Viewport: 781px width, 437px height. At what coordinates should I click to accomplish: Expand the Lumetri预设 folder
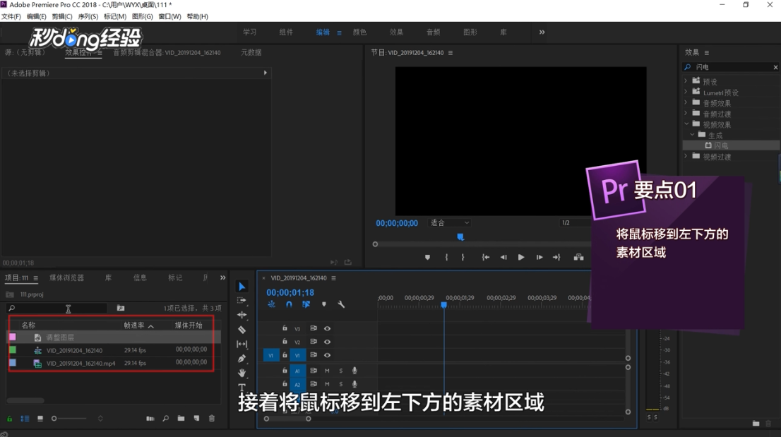point(686,92)
